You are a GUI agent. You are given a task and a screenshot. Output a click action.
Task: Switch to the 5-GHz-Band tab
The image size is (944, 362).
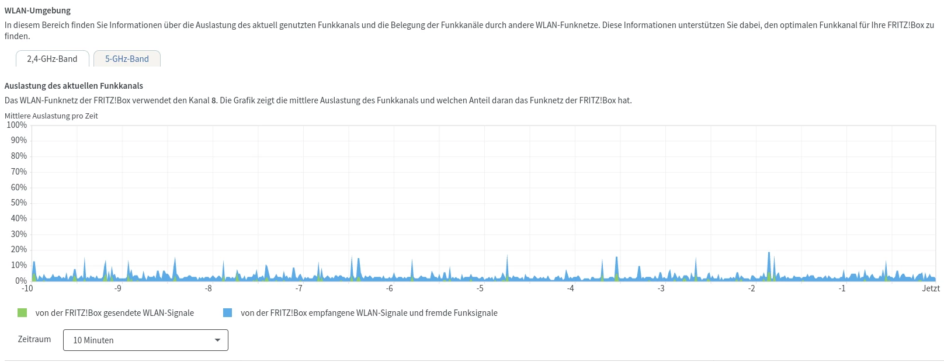(x=127, y=59)
